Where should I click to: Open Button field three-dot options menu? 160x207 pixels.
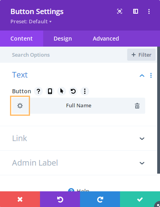pos(85,91)
